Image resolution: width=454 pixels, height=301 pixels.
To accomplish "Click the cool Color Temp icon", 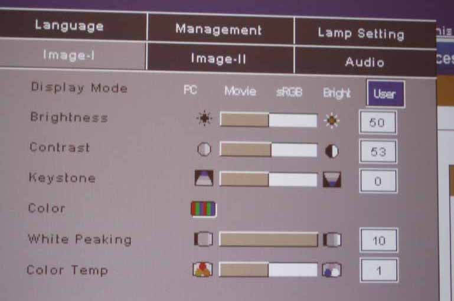I will coord(332,270).
